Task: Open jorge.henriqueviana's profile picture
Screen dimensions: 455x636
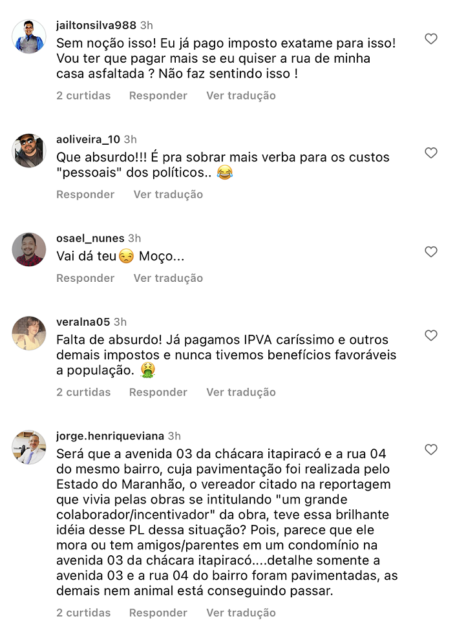Action: pos(29,447)
